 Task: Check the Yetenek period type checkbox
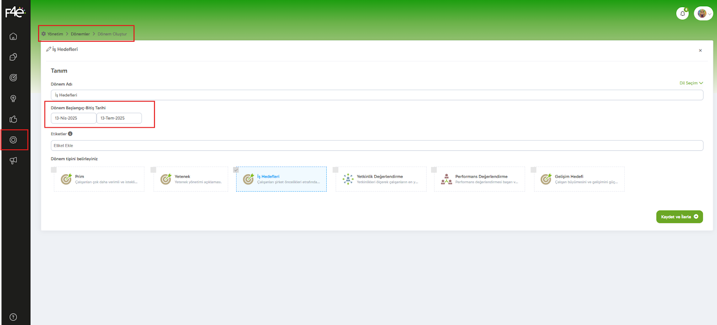[153, 170]
